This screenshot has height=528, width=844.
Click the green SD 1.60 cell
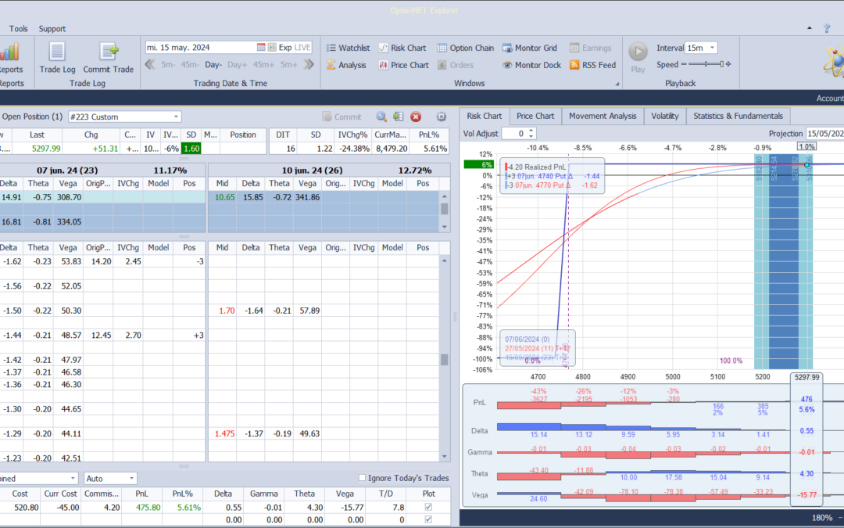point(191,148)
